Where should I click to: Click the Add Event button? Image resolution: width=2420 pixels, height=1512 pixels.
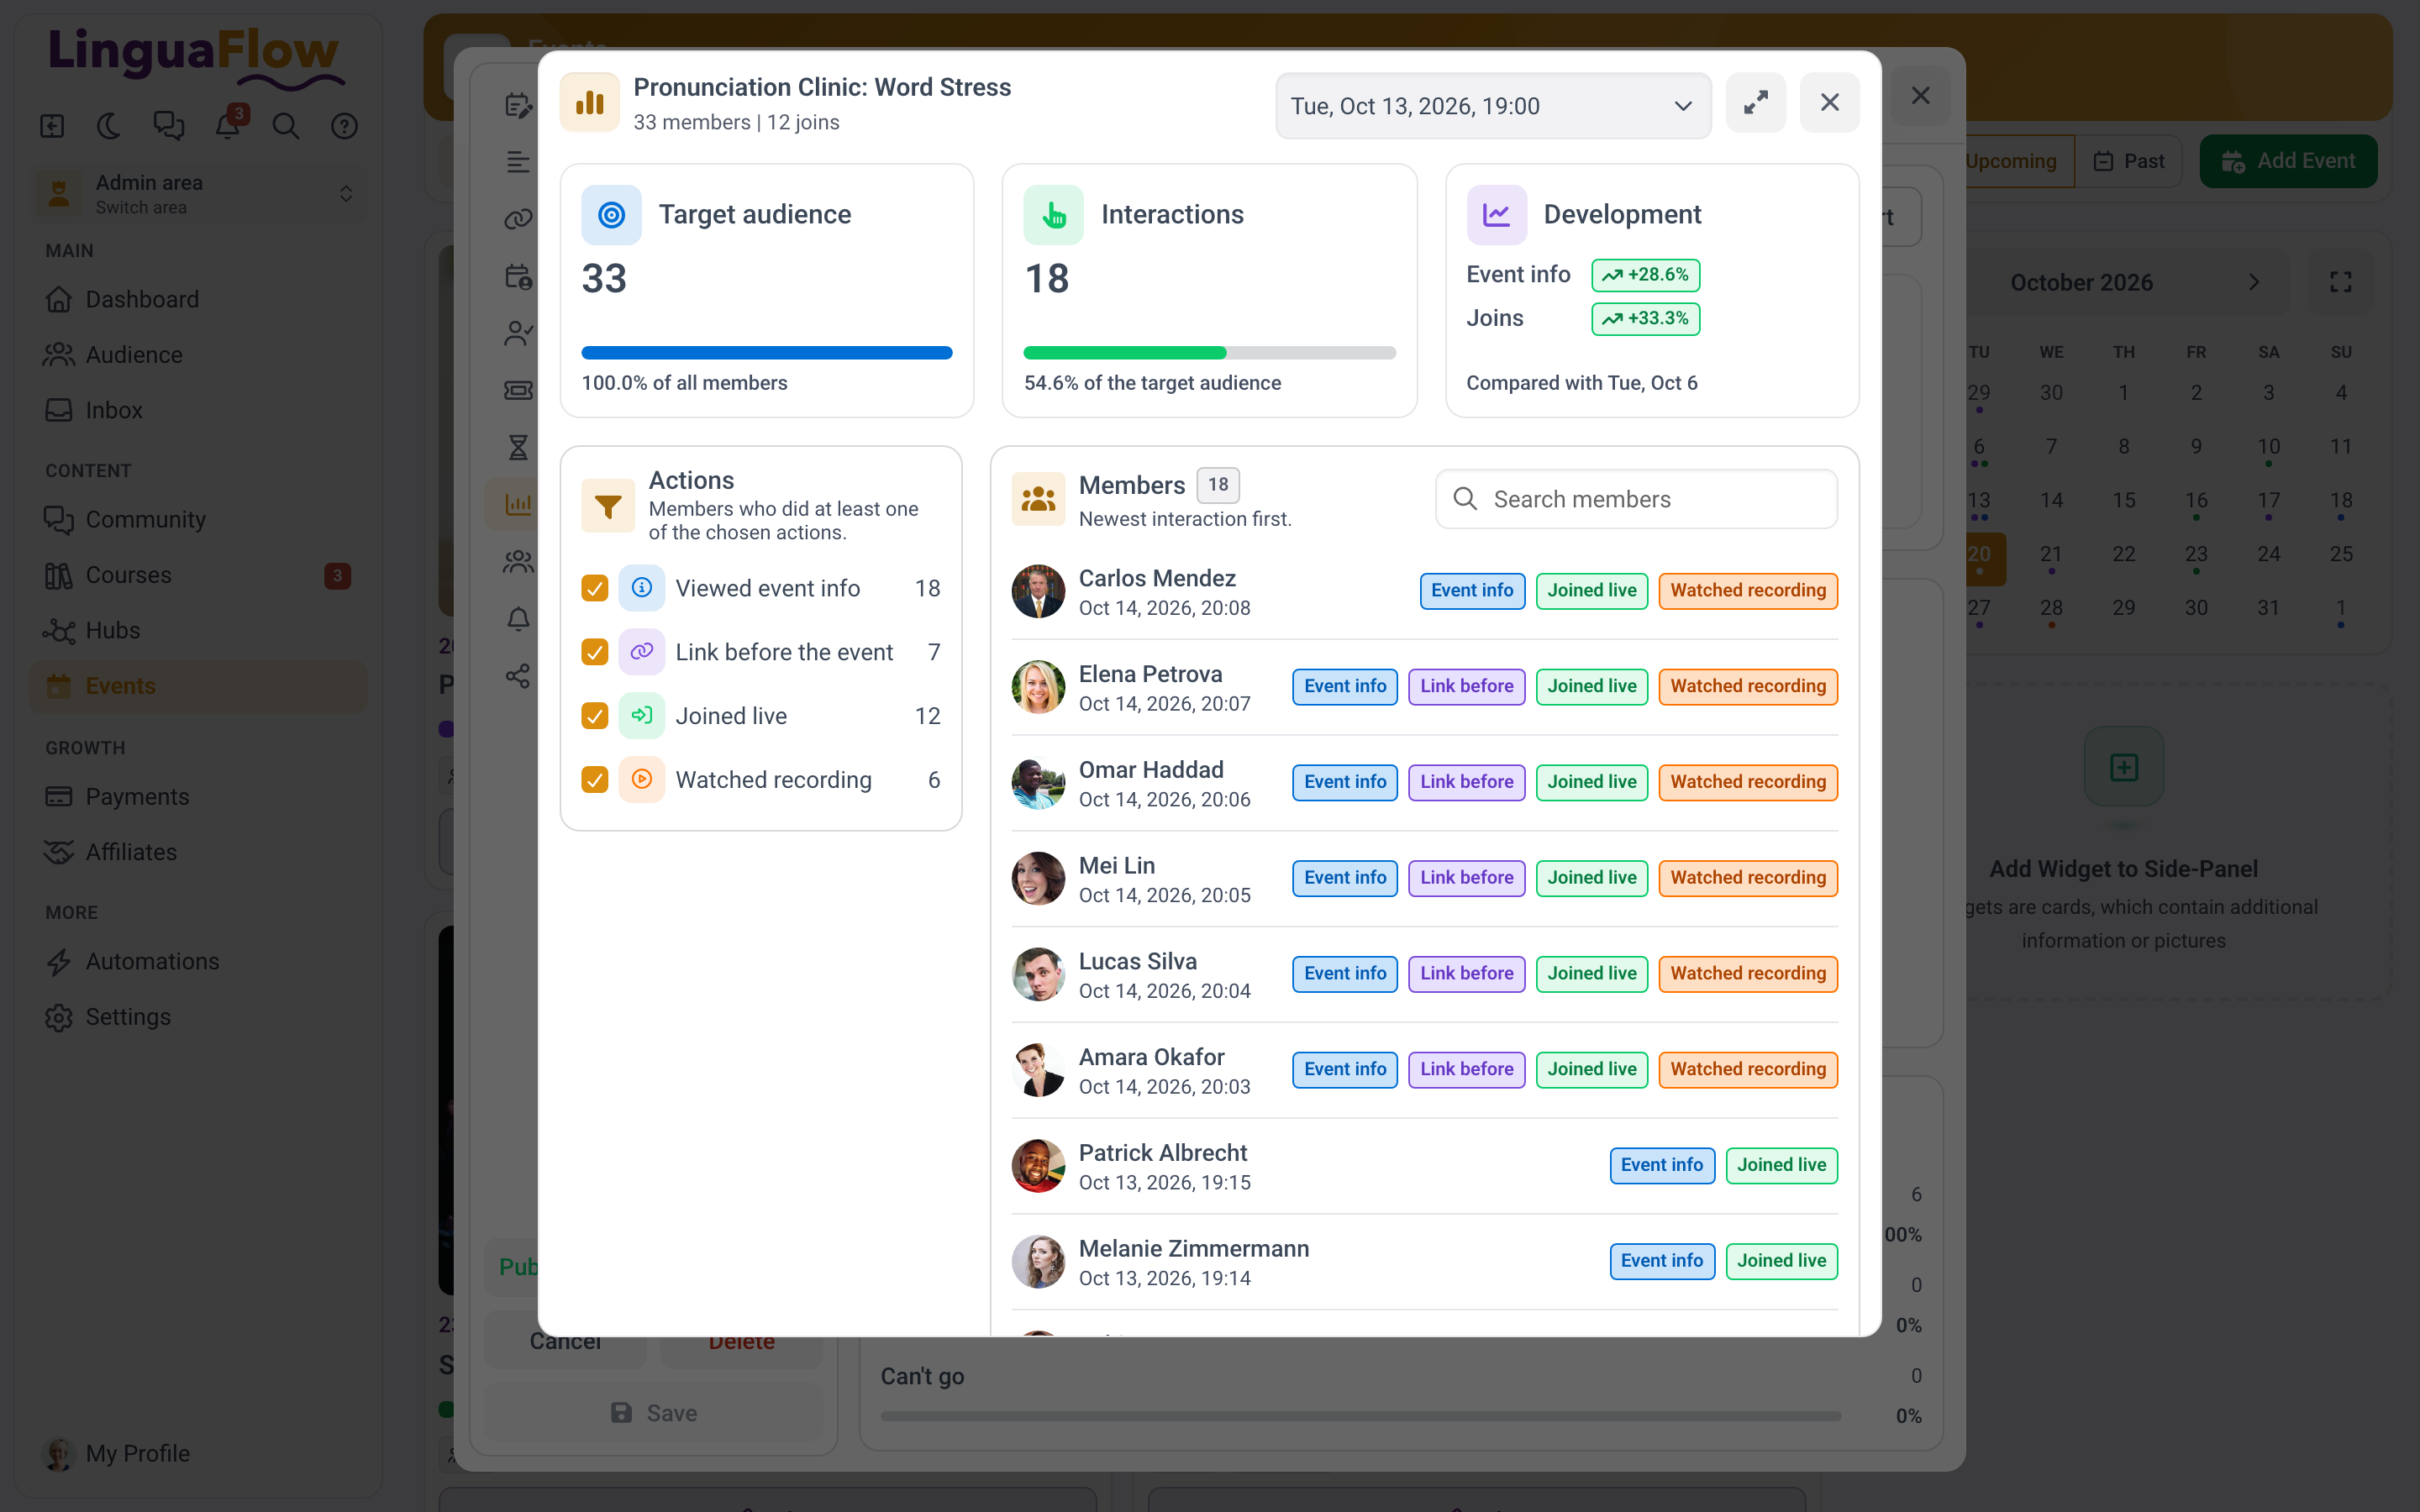click(x=2288, y=161)
